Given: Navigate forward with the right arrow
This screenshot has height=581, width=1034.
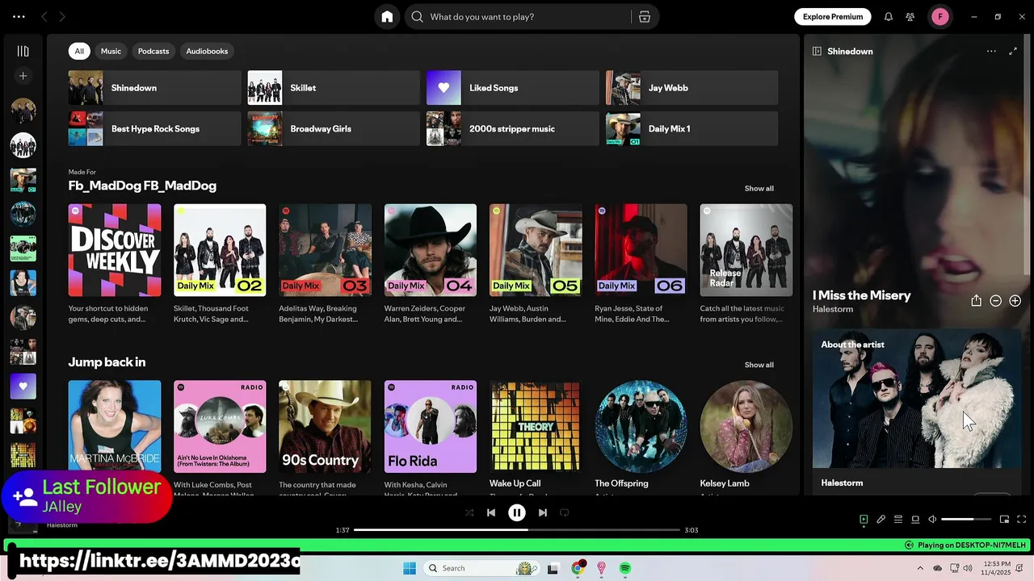Looking at the screenshot, I should 62,17.
